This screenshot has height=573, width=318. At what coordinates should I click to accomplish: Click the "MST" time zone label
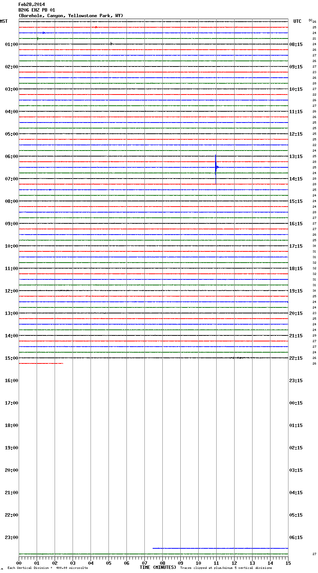(4, 21)
